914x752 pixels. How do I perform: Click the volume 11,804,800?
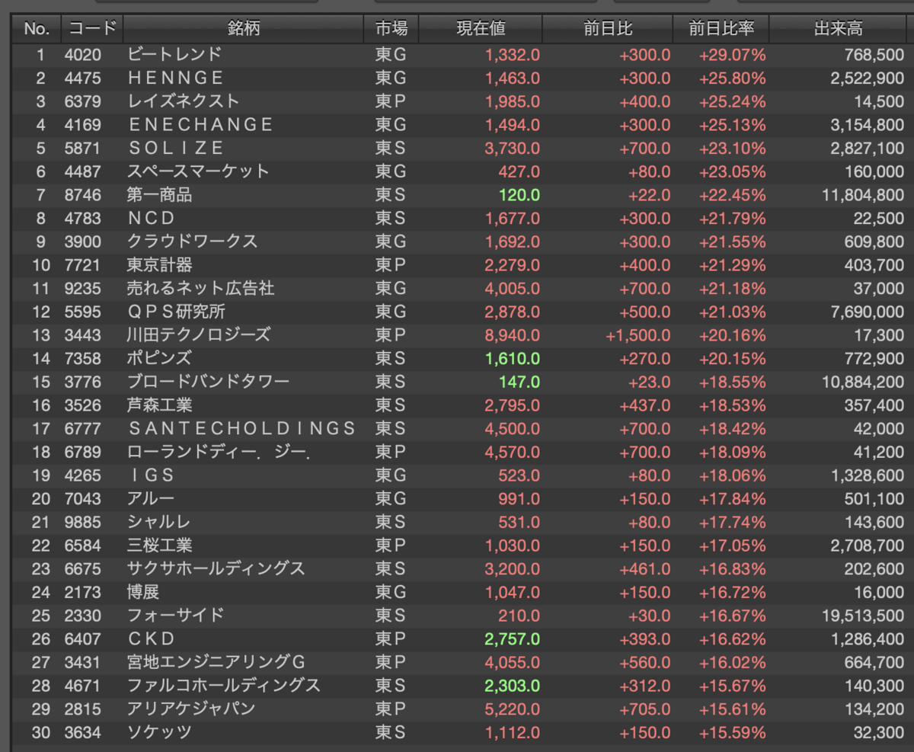tap(864, 195)
